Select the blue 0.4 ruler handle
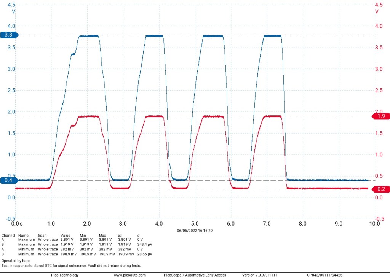Viewport: 390px width, 277px height. click(7, 180)
